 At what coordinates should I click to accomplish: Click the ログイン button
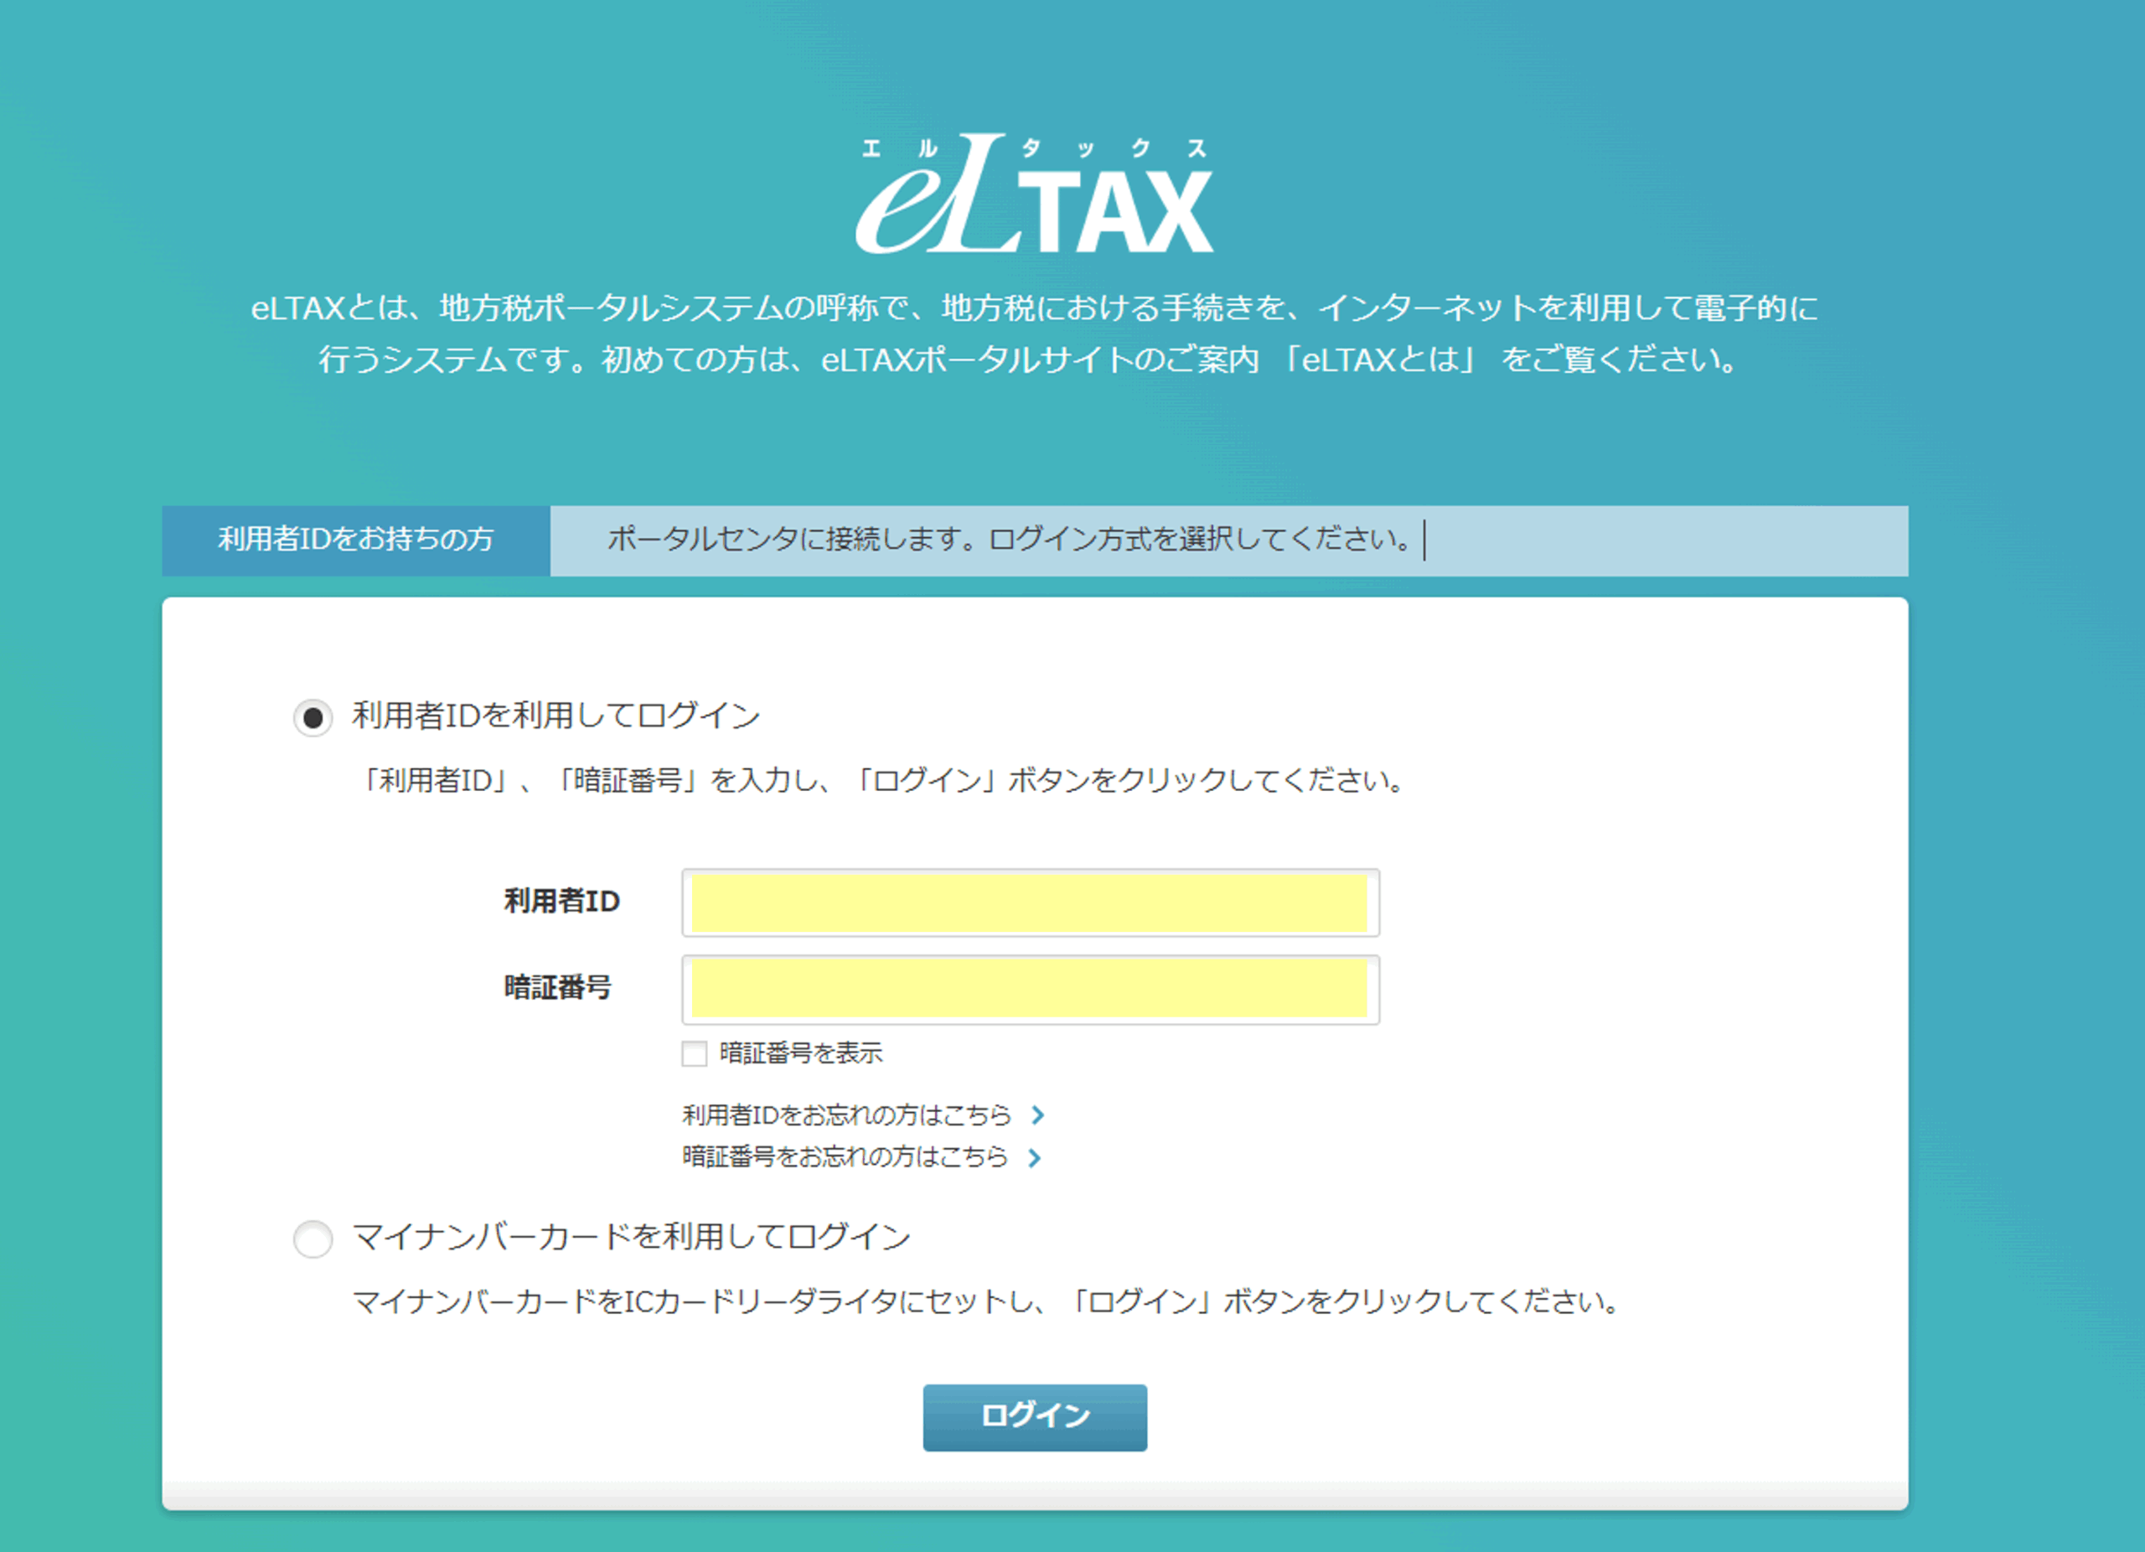coord(1035,1418)
